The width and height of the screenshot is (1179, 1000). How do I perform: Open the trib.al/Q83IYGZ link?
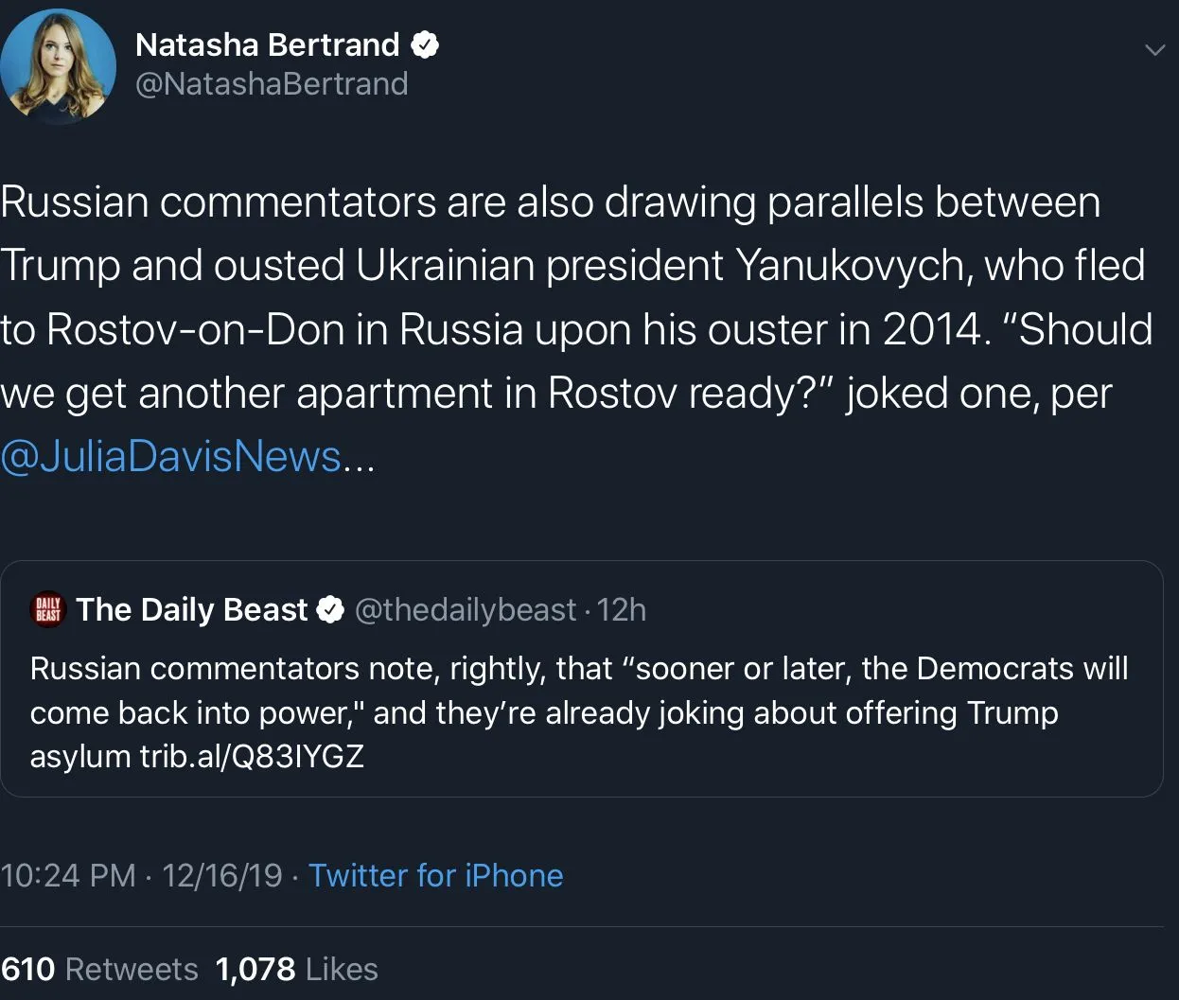click(252, 756)
